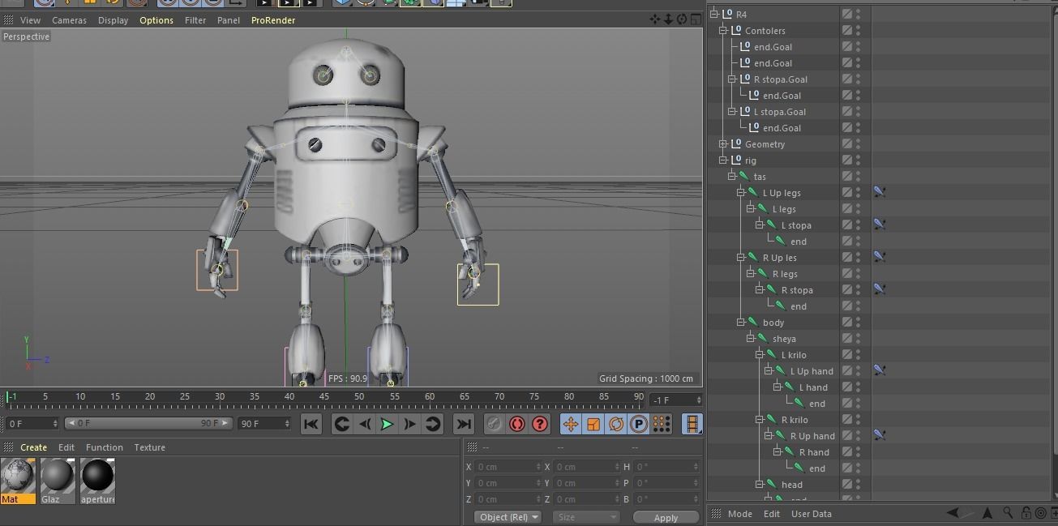Toggle Position keying with the cross arrows icon
The height and width of the screenshot is (526, 1058).
point(571,424)
